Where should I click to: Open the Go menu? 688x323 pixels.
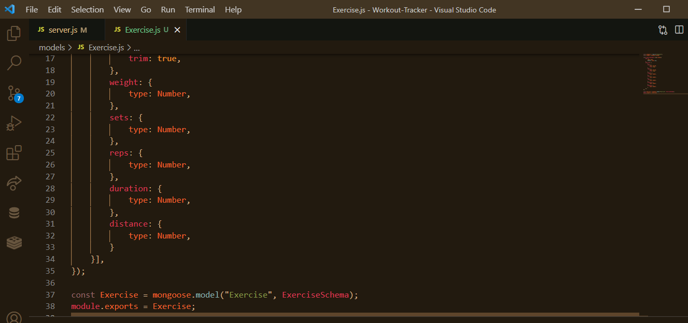(146, 9)
